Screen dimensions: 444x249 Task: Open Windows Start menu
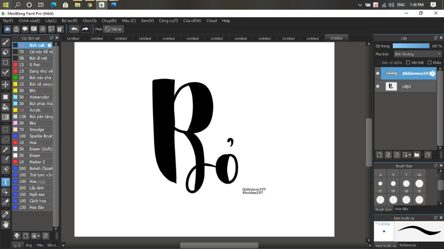(x=6, y=5)
